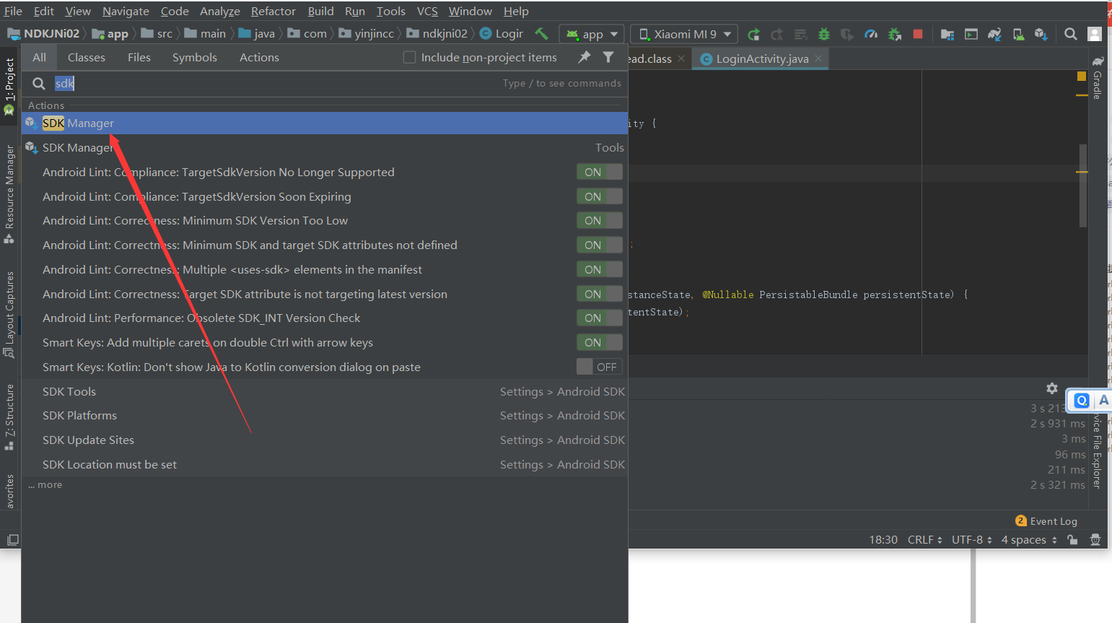Click the red Stop button
Screen dimensions: 1112x623
click(918, 34)
